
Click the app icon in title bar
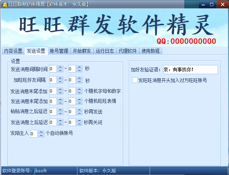pyautogui.click(x=4, y=4)
